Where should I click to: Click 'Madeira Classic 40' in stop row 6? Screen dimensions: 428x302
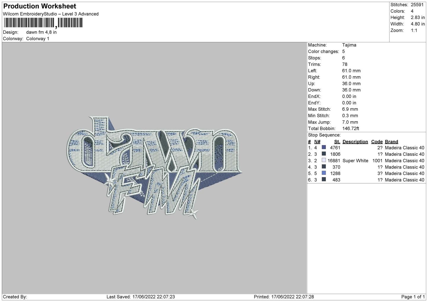point(405,180)
